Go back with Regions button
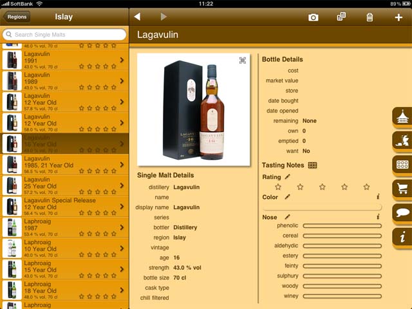Screen dimensions: 412x309 pos(17,17)
